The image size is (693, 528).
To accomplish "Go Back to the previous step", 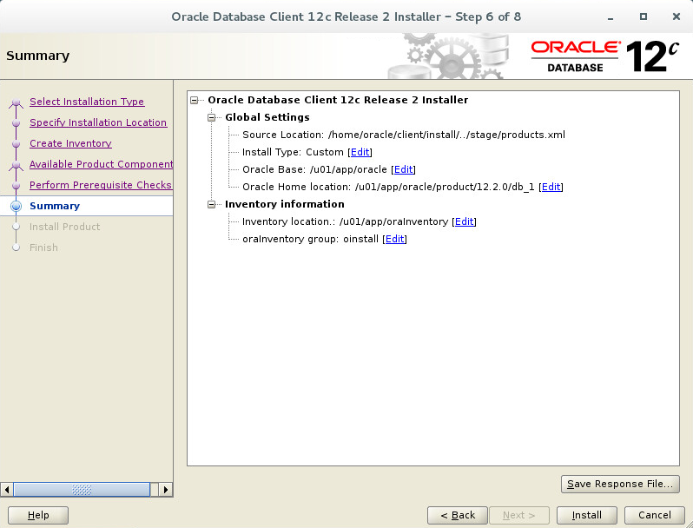I will [458, 515].
